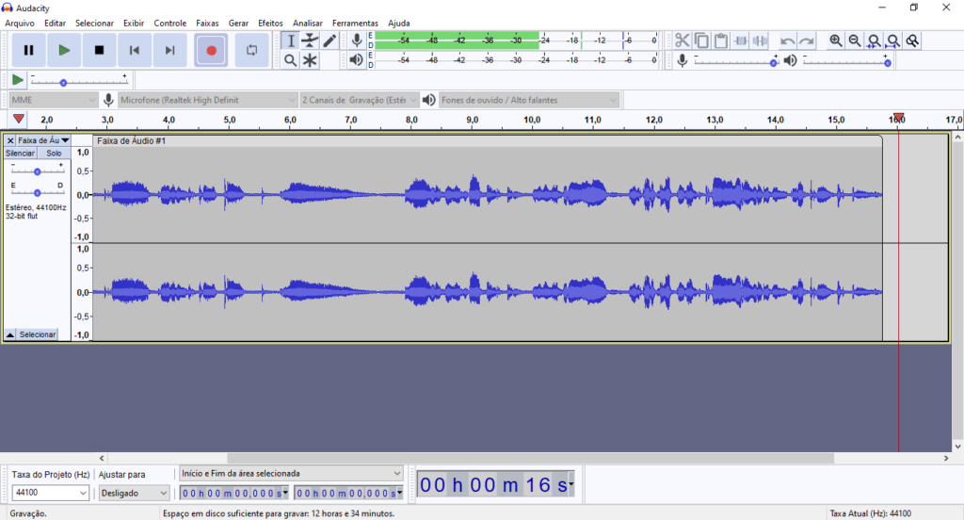Open the MME audio host dropdown
This screenshot has height=520, width=964.
54,100
